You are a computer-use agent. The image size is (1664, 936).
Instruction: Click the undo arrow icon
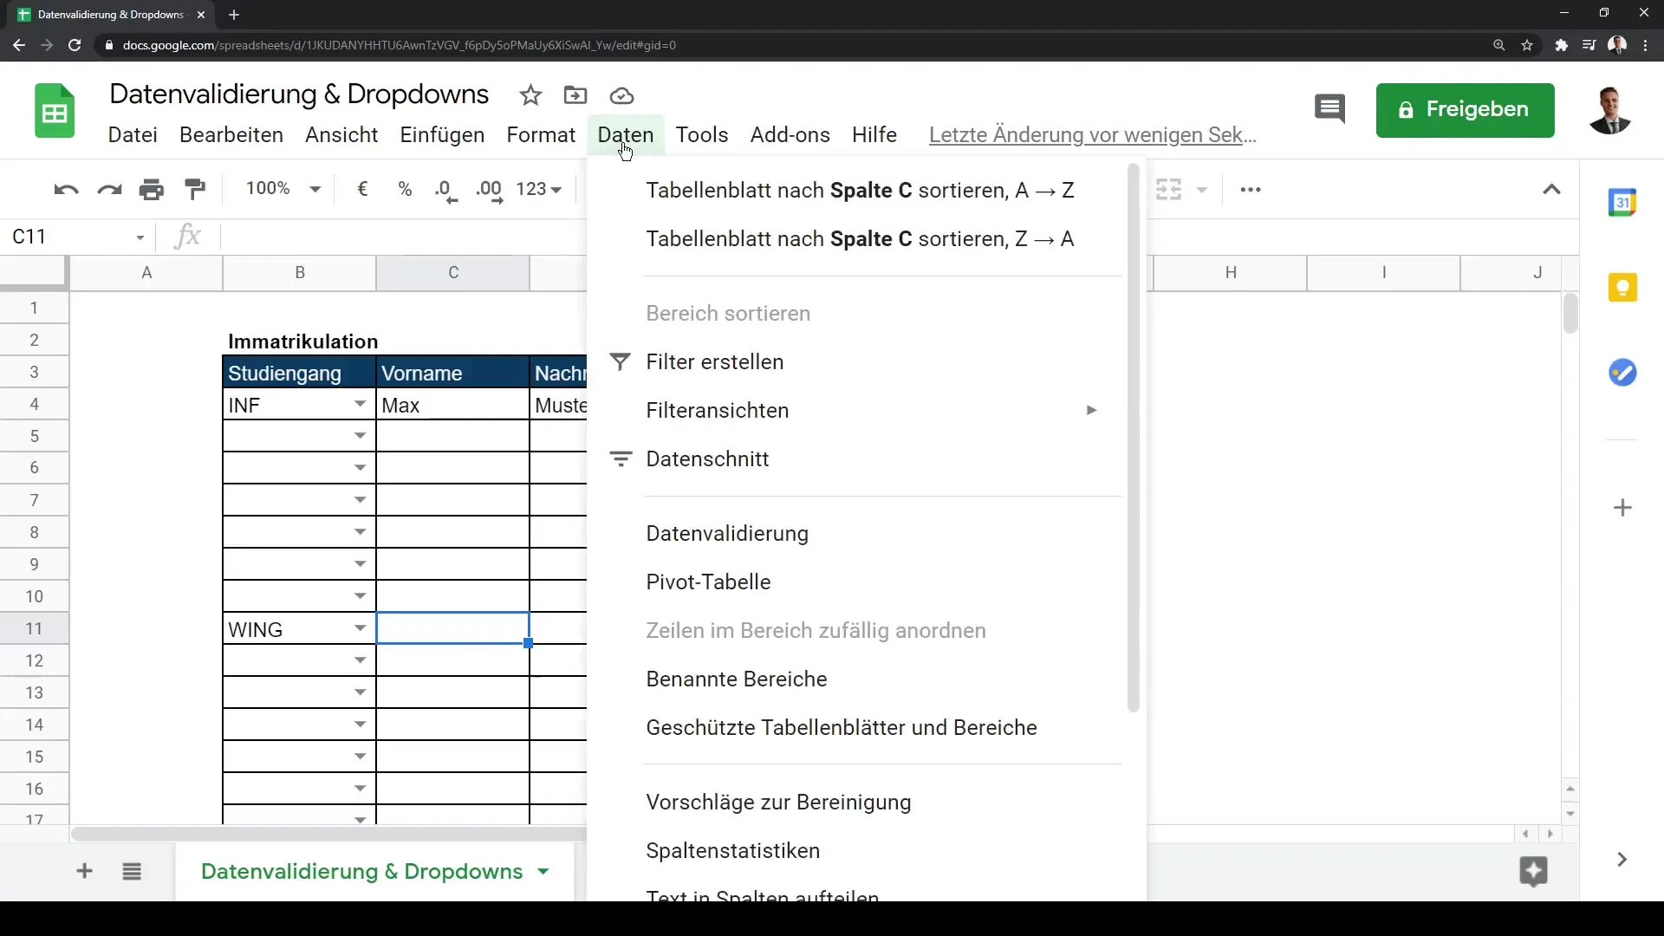click(66, 187)
